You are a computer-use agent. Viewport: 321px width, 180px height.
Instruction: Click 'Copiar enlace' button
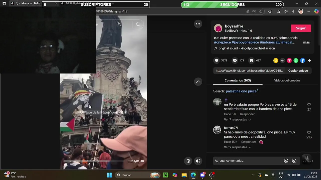click(298, 71)
